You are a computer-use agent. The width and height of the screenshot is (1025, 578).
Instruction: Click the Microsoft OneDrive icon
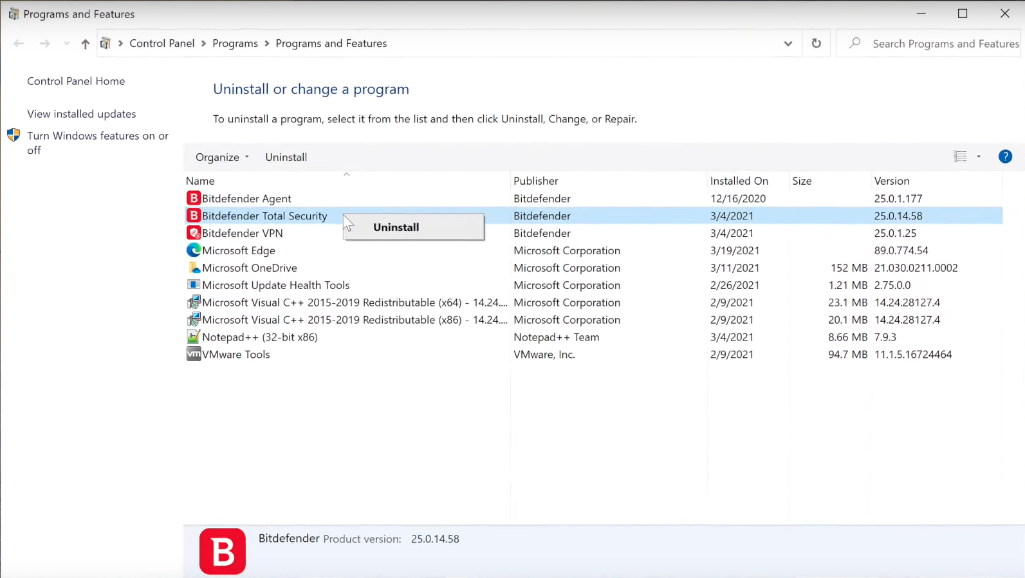193,268
